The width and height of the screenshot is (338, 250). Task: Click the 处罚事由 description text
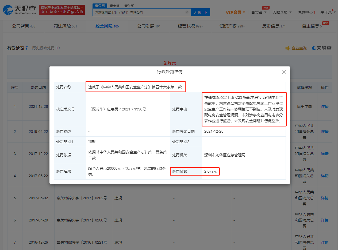coord(243,109)
